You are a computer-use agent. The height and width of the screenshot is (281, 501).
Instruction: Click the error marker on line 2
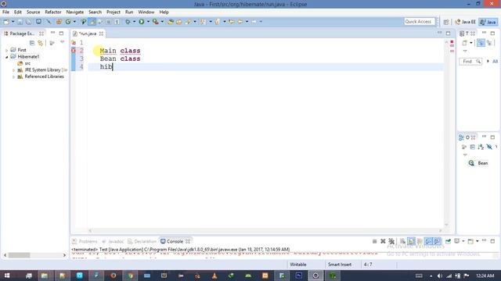coord(74,50)
